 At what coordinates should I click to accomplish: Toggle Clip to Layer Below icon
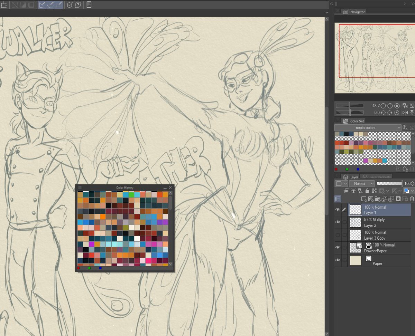tap(347, 191)
